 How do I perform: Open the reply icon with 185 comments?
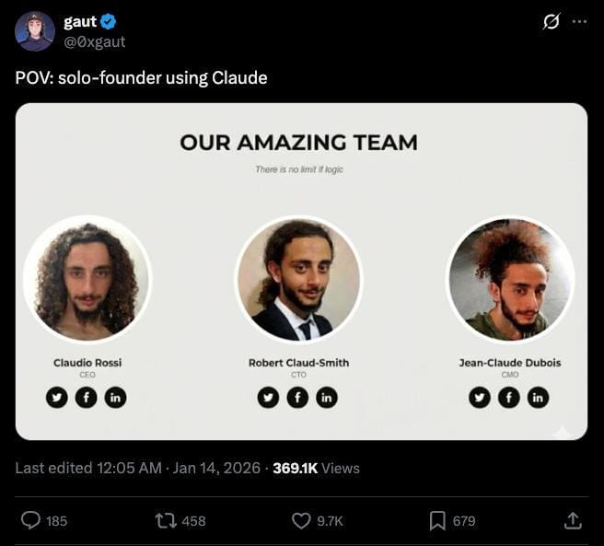point(30,520)
